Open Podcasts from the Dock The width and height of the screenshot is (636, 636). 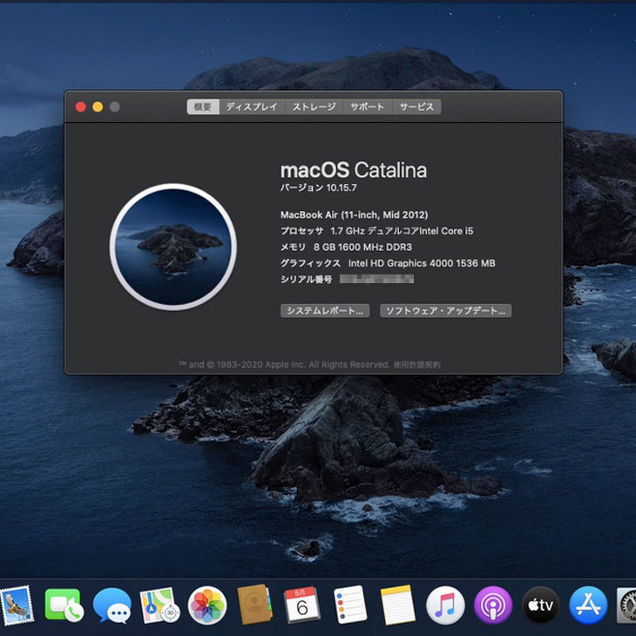[493, 606]
